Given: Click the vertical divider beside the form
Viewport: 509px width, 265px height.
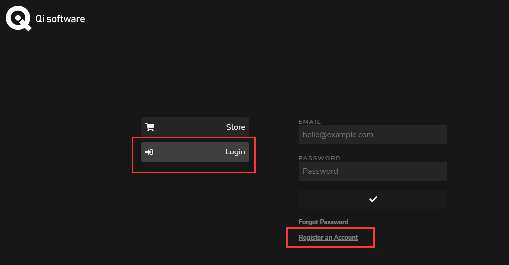Looking at the screenshot, I should pos(274,179).
